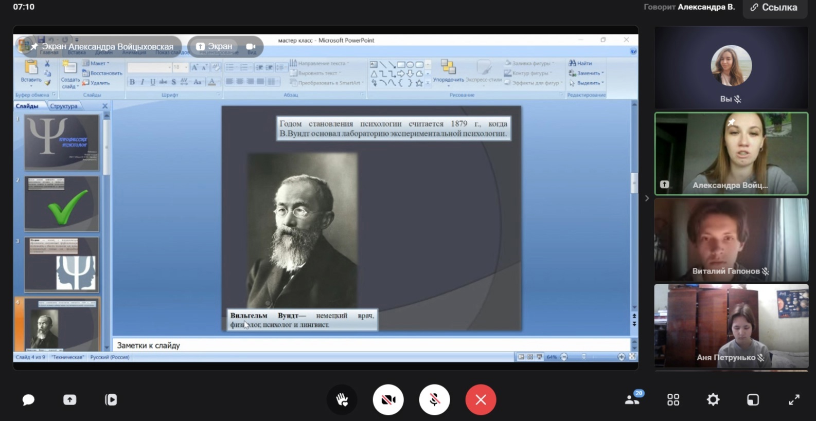Select the Left Brace shape

(401, 83)
